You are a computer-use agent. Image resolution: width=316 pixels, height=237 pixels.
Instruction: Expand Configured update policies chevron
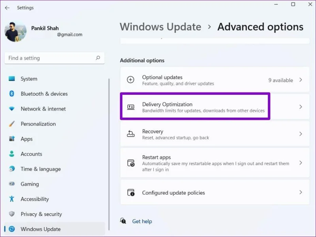pos(301,192)
